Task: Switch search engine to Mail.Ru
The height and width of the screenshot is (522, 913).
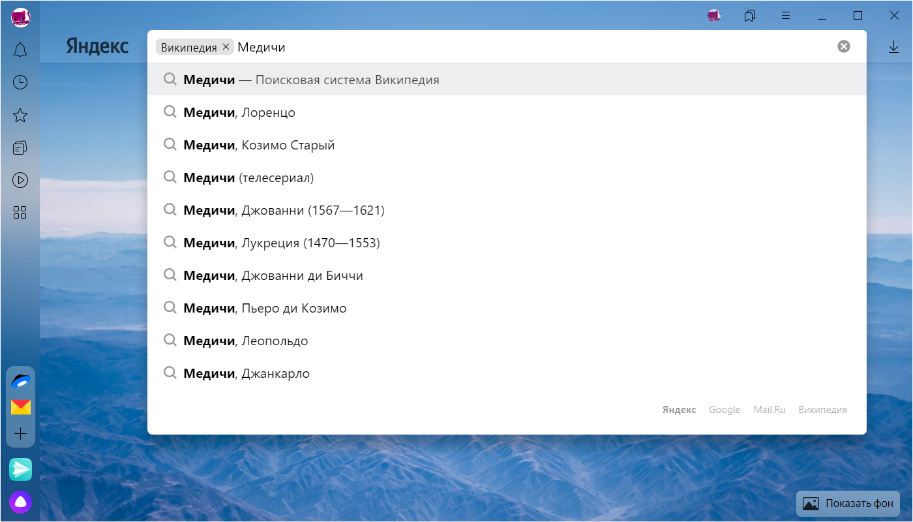Action: tap(770, 410)
